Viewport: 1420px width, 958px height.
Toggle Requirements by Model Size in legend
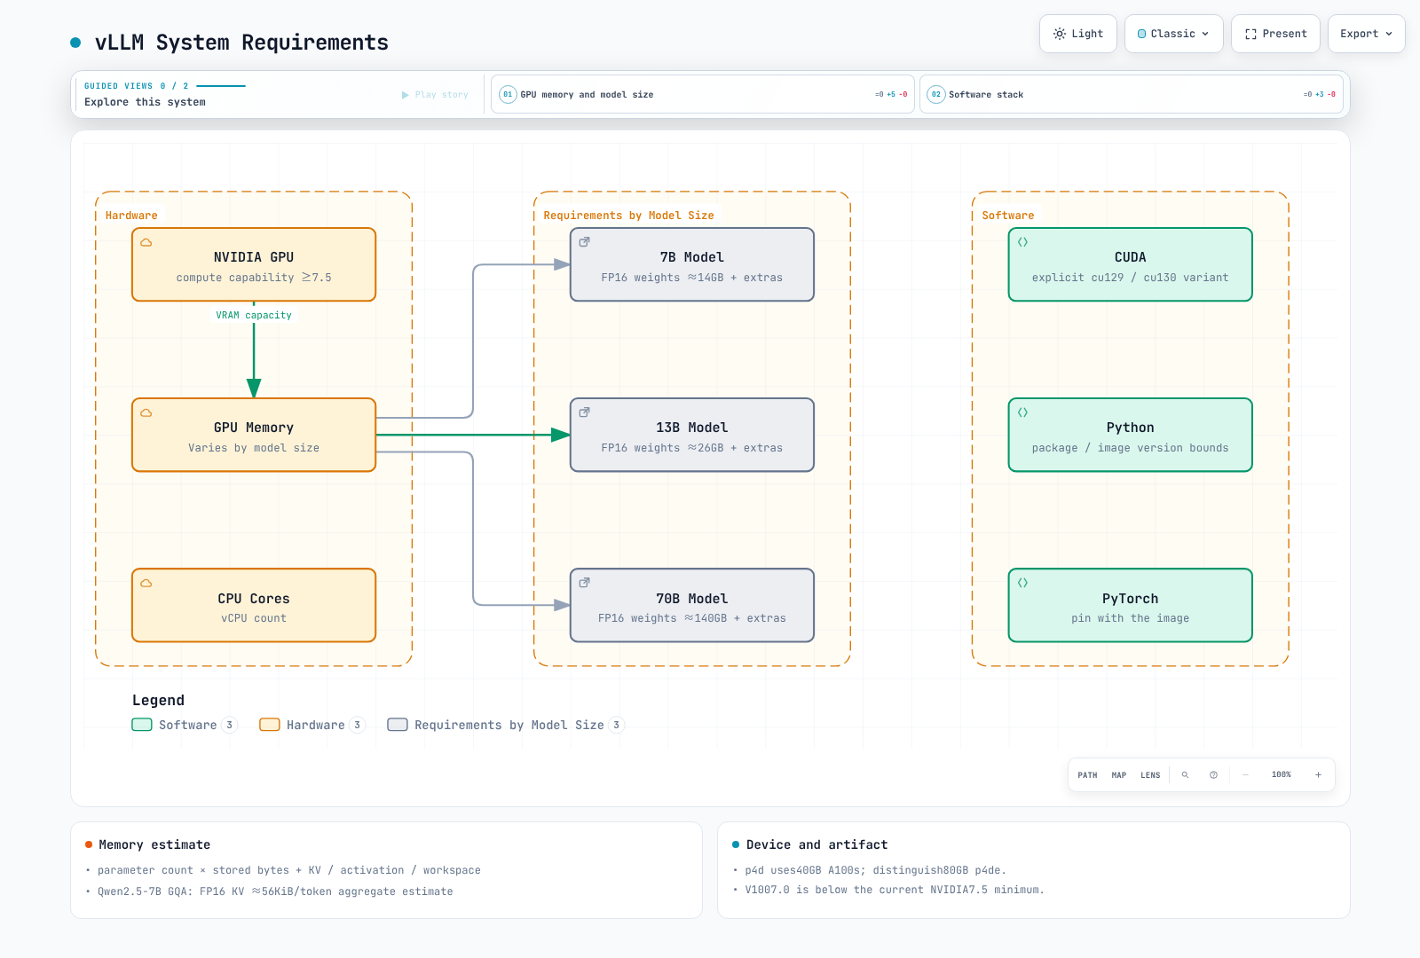click(x=506, y=725)
